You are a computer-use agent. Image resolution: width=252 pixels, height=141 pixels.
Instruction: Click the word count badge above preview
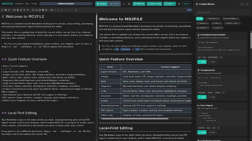[189, 10]
